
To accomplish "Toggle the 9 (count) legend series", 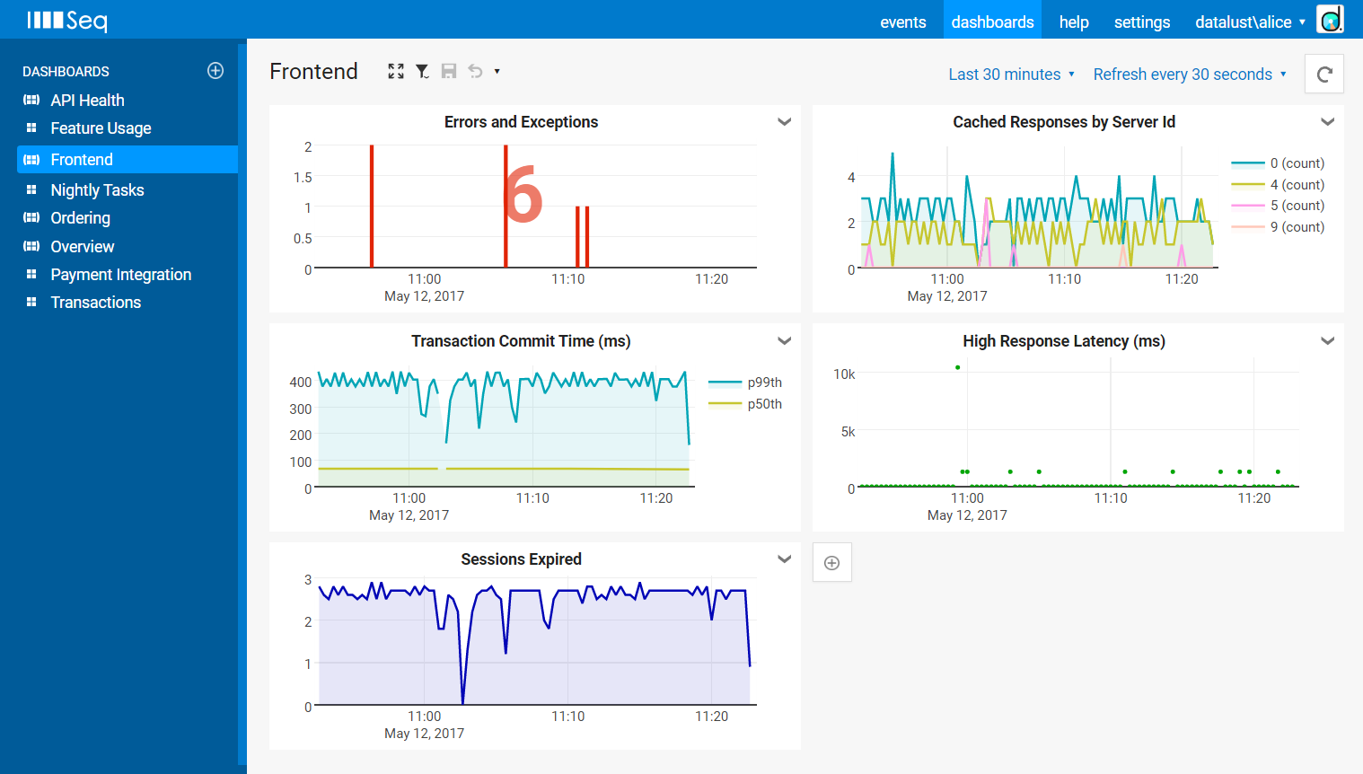I will tap(1278, 227).
